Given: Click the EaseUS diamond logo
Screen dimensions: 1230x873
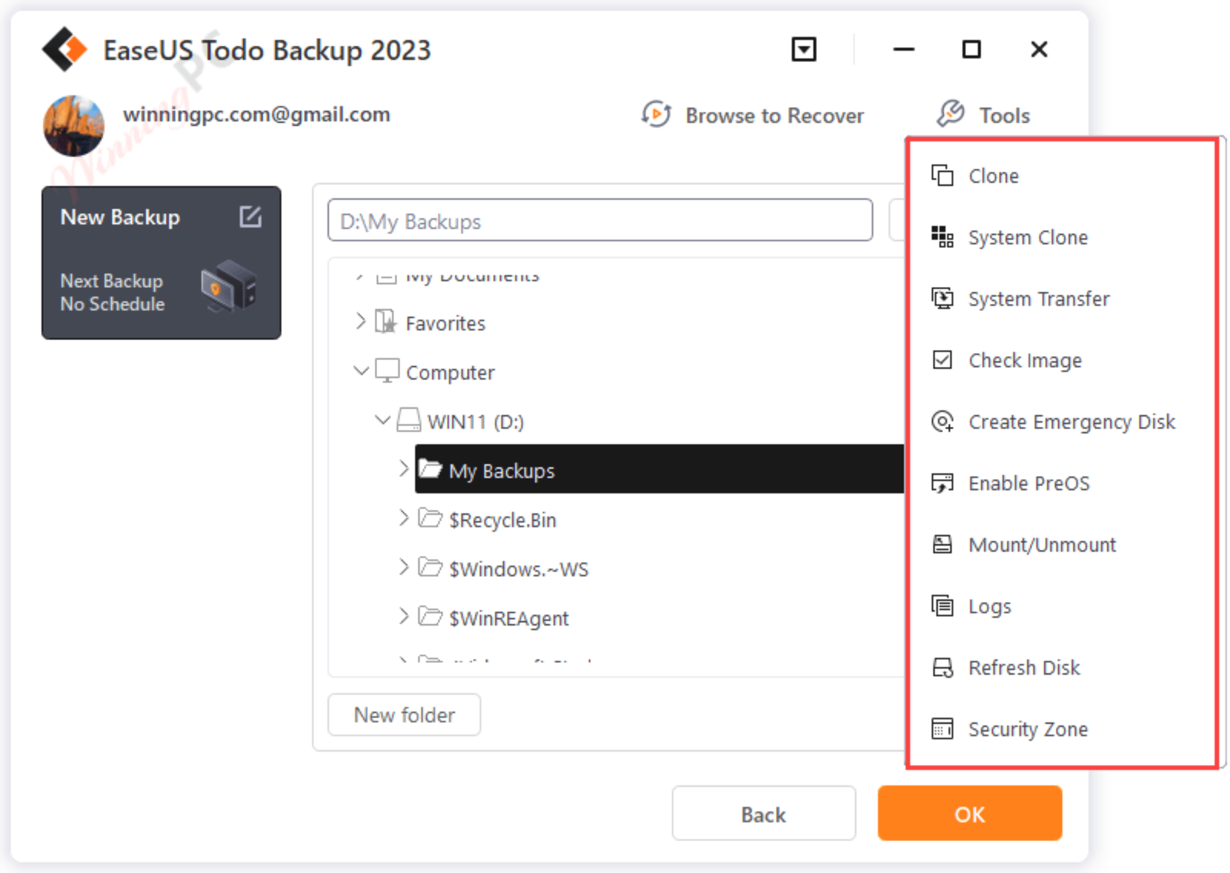Looking at the screenshot, I should 65,49.
